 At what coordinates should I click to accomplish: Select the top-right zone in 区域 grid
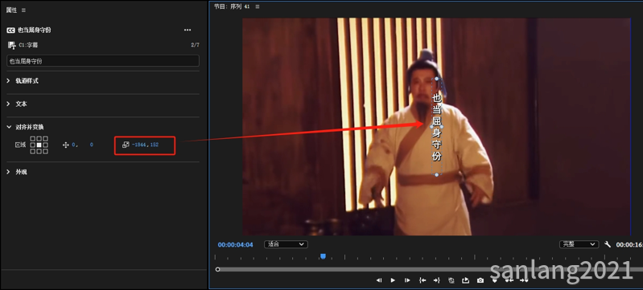pos(45,139)
